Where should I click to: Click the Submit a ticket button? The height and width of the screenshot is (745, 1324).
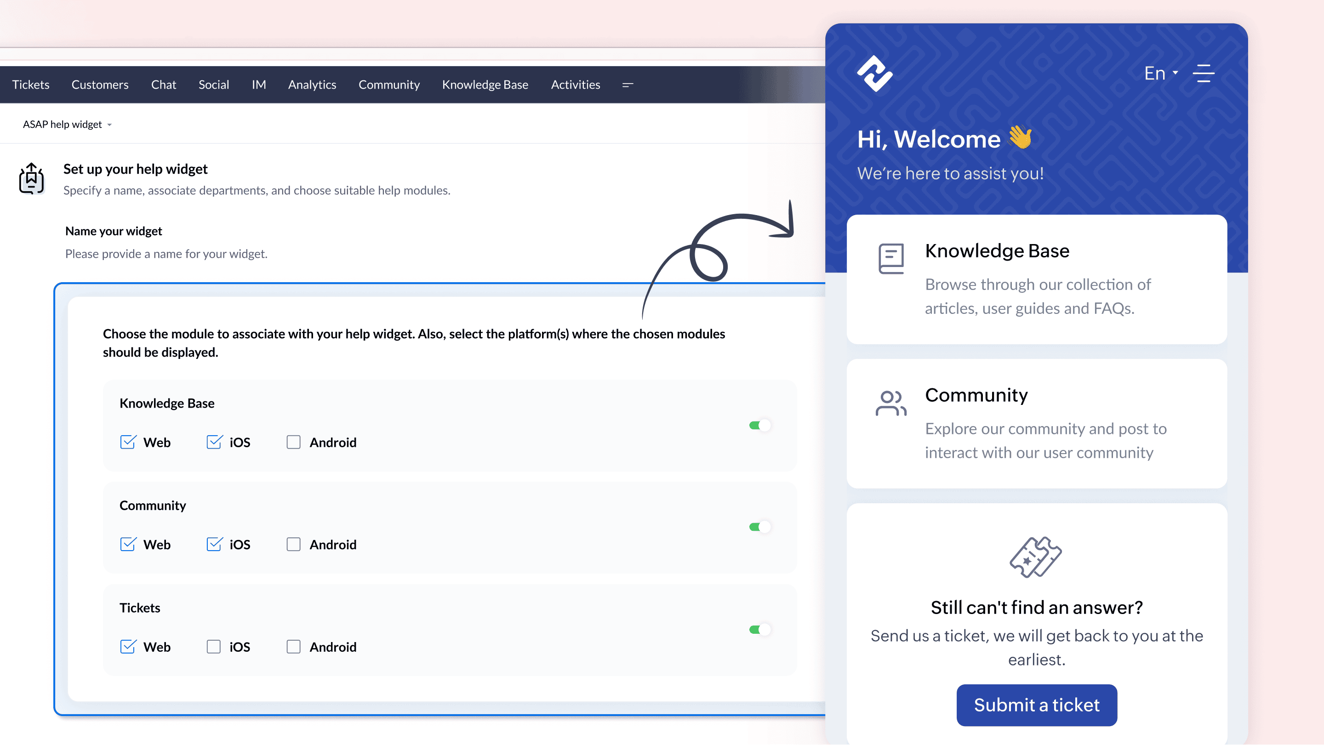[1036, 705]
